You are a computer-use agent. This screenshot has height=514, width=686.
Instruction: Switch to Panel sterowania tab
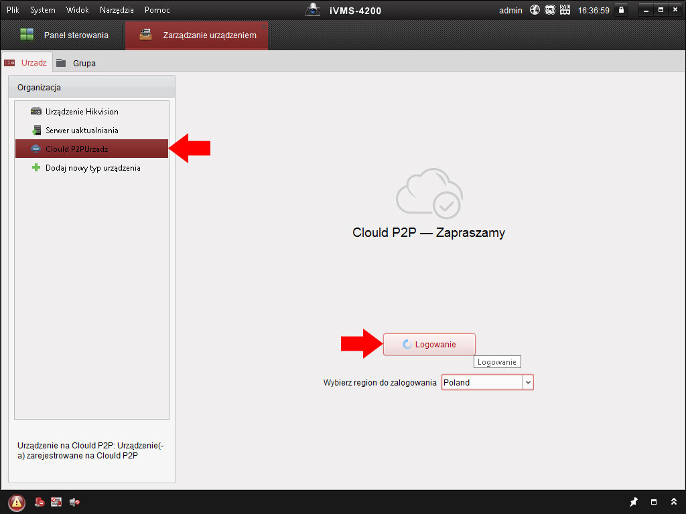(x=64, y=35)
